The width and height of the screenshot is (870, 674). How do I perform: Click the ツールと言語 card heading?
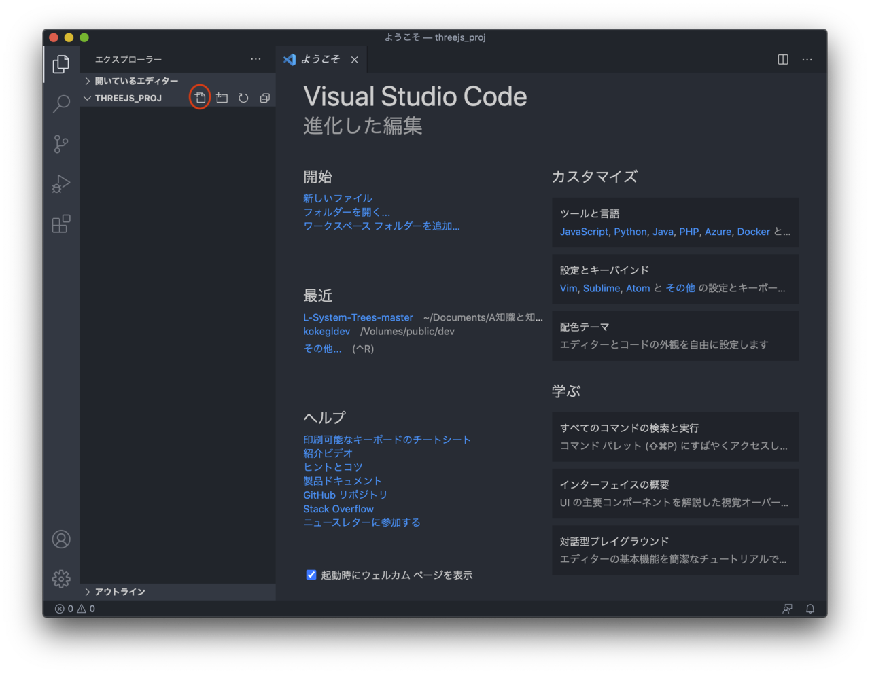tap(589, 213)
